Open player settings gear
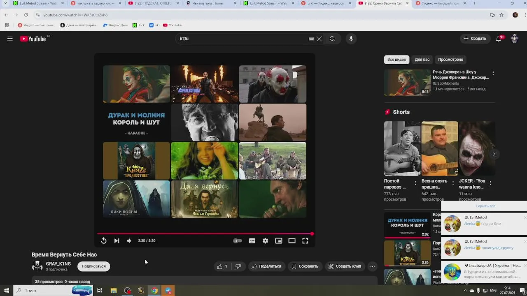The width and height of the screenshot is (527, 296). (x=266, y=241)
